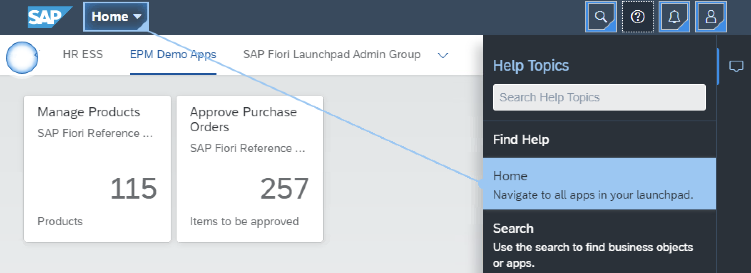Click the Search Help Topics field
Viewport: 751px width, 273px height.
coord(599,97)
